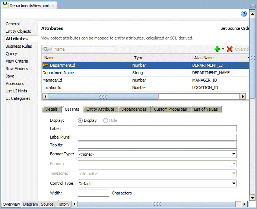
Task: Click the key icon beside DepartmentId
Action: point(45,65)
